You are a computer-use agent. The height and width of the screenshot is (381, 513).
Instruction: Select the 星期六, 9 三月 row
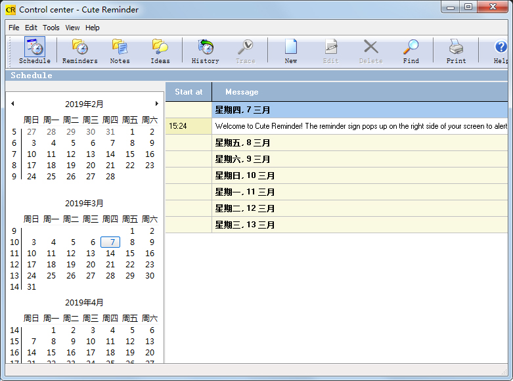point(337,159)
